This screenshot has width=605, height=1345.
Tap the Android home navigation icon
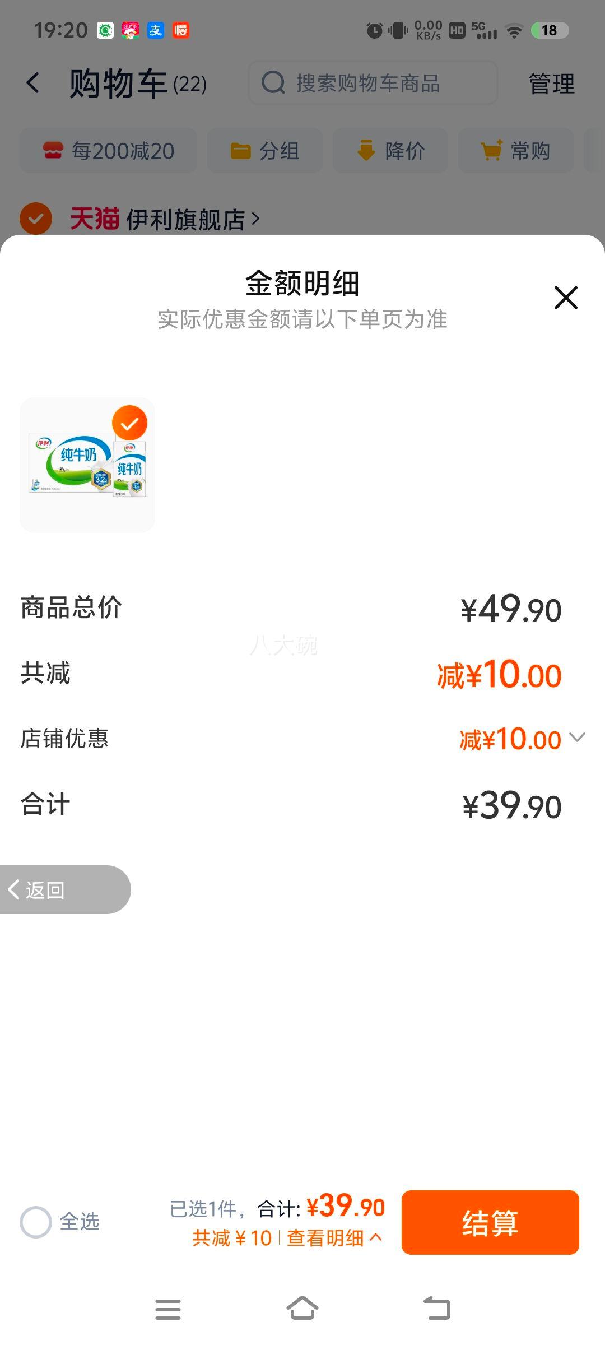[302, 1309]
